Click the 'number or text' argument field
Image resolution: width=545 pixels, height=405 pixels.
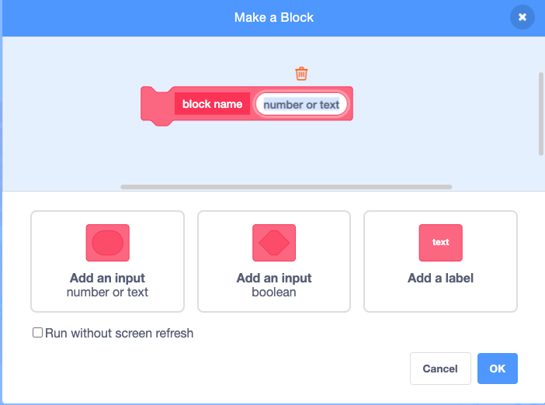tap(301, 104)
